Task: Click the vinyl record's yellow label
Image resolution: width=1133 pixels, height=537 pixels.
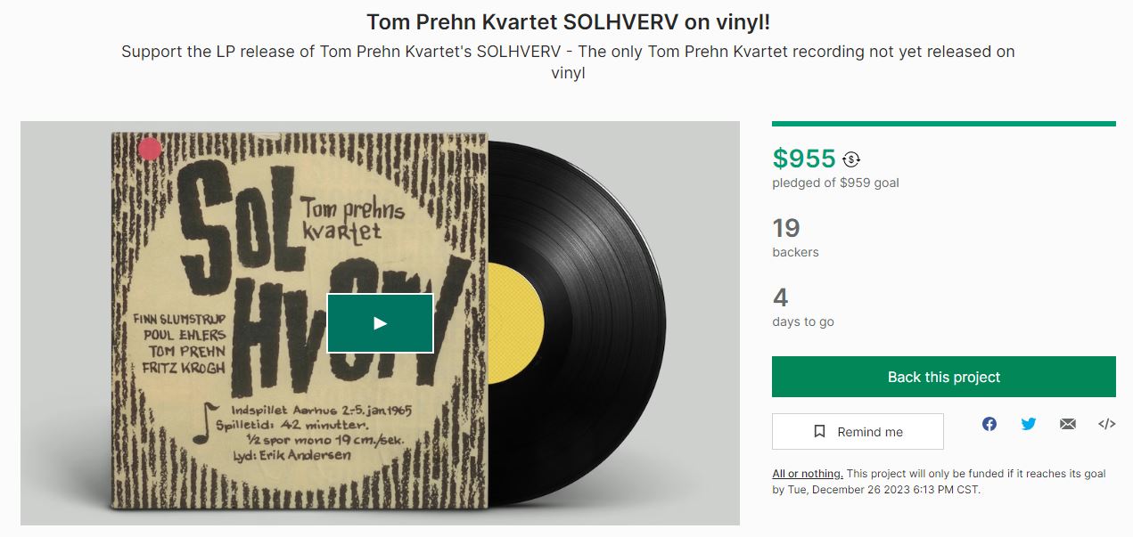Action: (x=516, y=321)
